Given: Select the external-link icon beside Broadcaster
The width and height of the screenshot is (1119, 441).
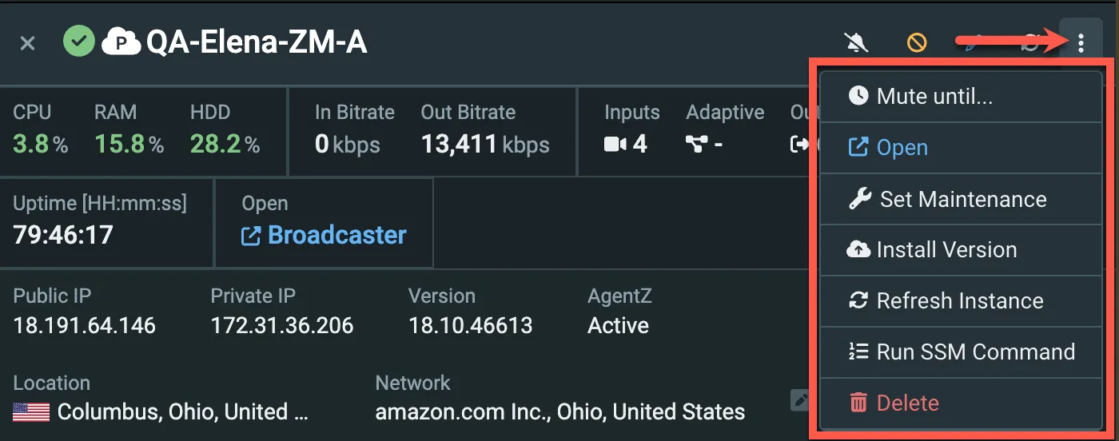Looking at the screenshot, I should [251, 236].
